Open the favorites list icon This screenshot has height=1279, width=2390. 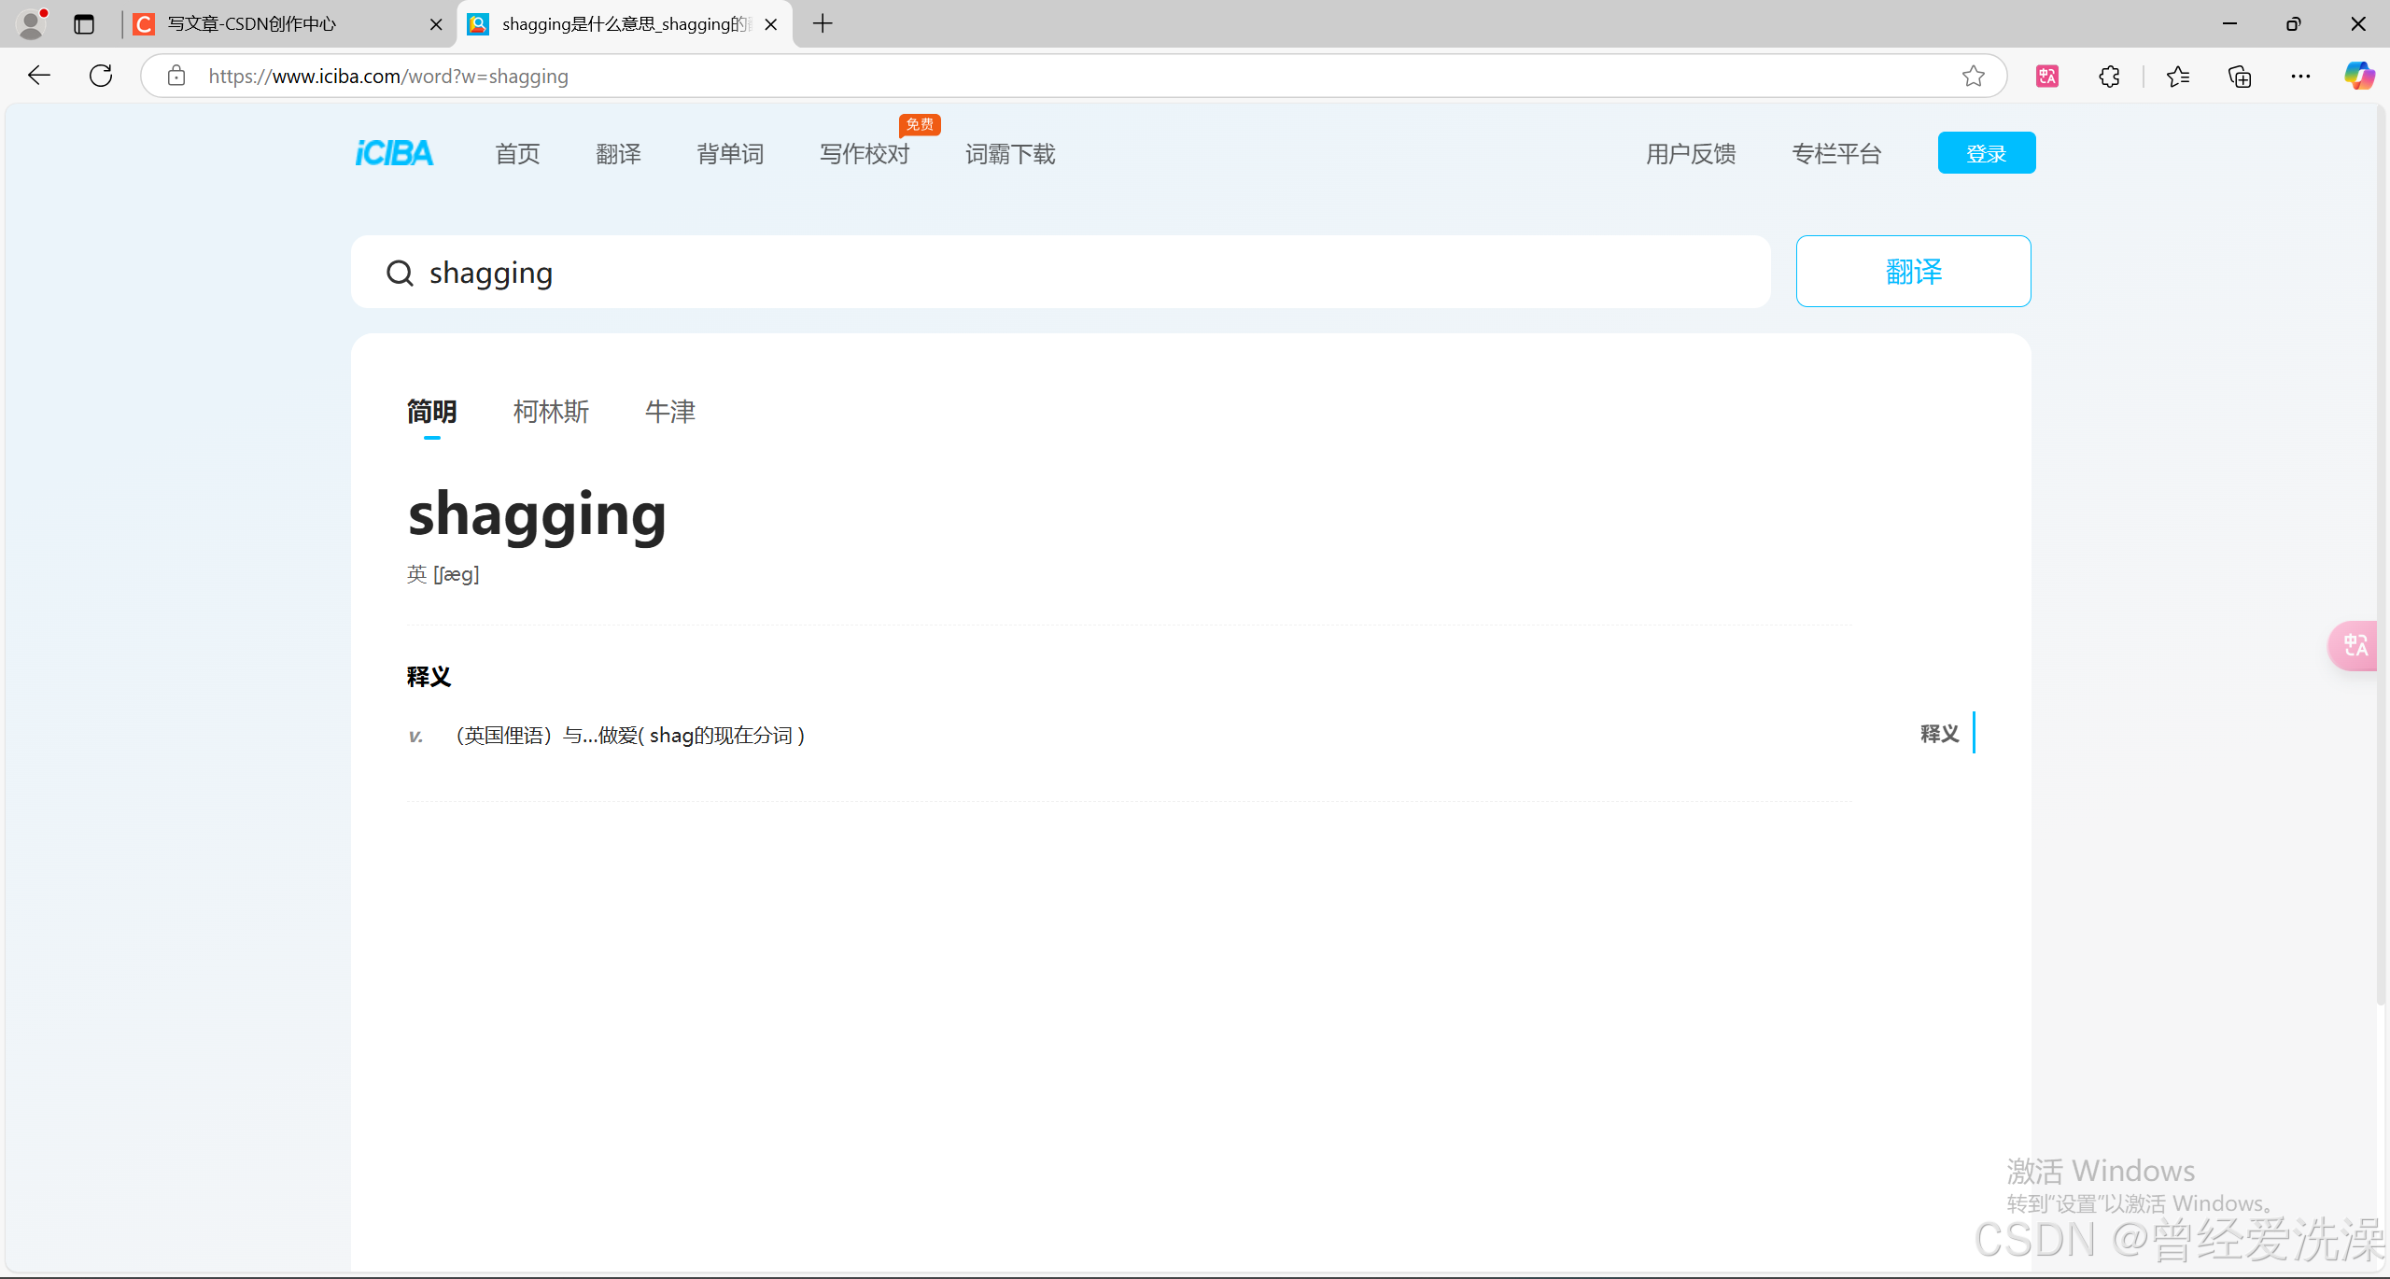pyautogui.click(x=2178, y=77)
